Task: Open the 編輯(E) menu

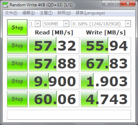Action: point(29,13)
